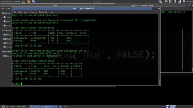Open Desktop in file manager sidebar

pos(7,39)
